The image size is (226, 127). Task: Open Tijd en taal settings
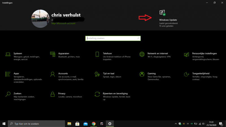108,73
